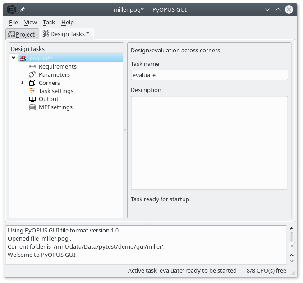This screenshot has width=303, height=283.
Task: Collapse the evaluate task tree node
Action: tap(14, 58)
